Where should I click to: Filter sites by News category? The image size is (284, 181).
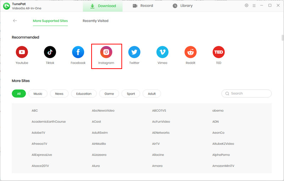pos(59,94)
